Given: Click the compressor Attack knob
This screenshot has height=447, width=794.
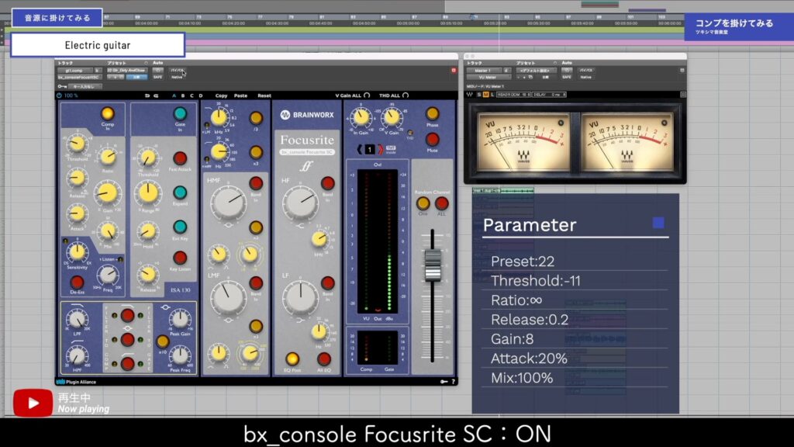Looking at the screenshot, I should [x=77, y=213].
